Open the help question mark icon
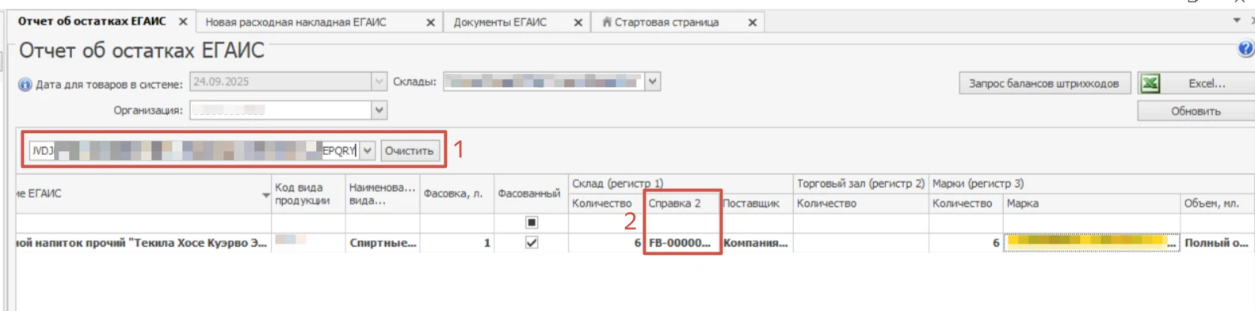Image resolution: width=1255 pixels, height=311 pixels. pos(1245,49)
